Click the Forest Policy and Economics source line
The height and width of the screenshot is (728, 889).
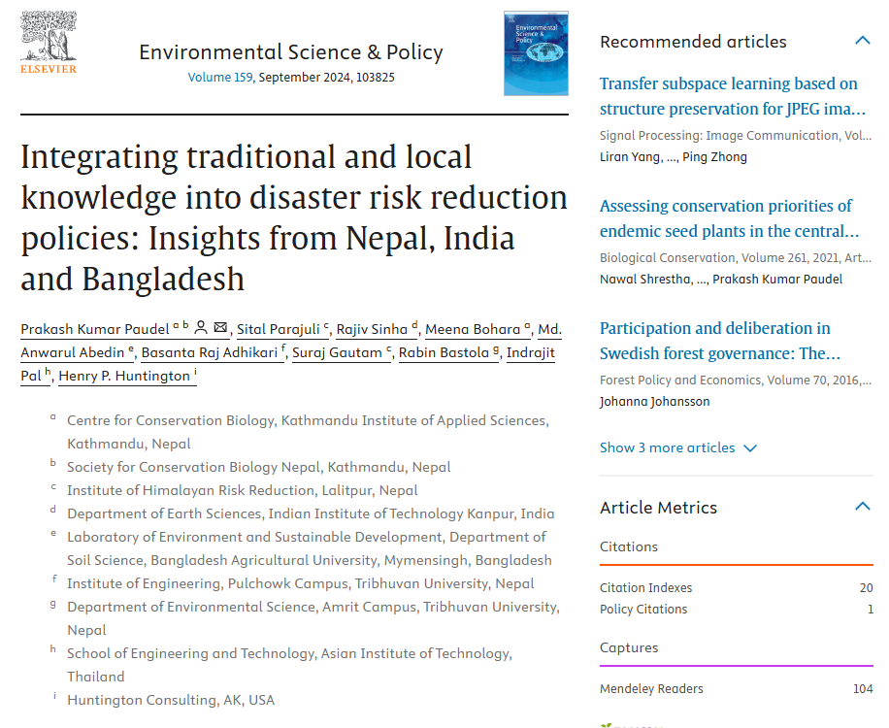[x=736, y=381]
